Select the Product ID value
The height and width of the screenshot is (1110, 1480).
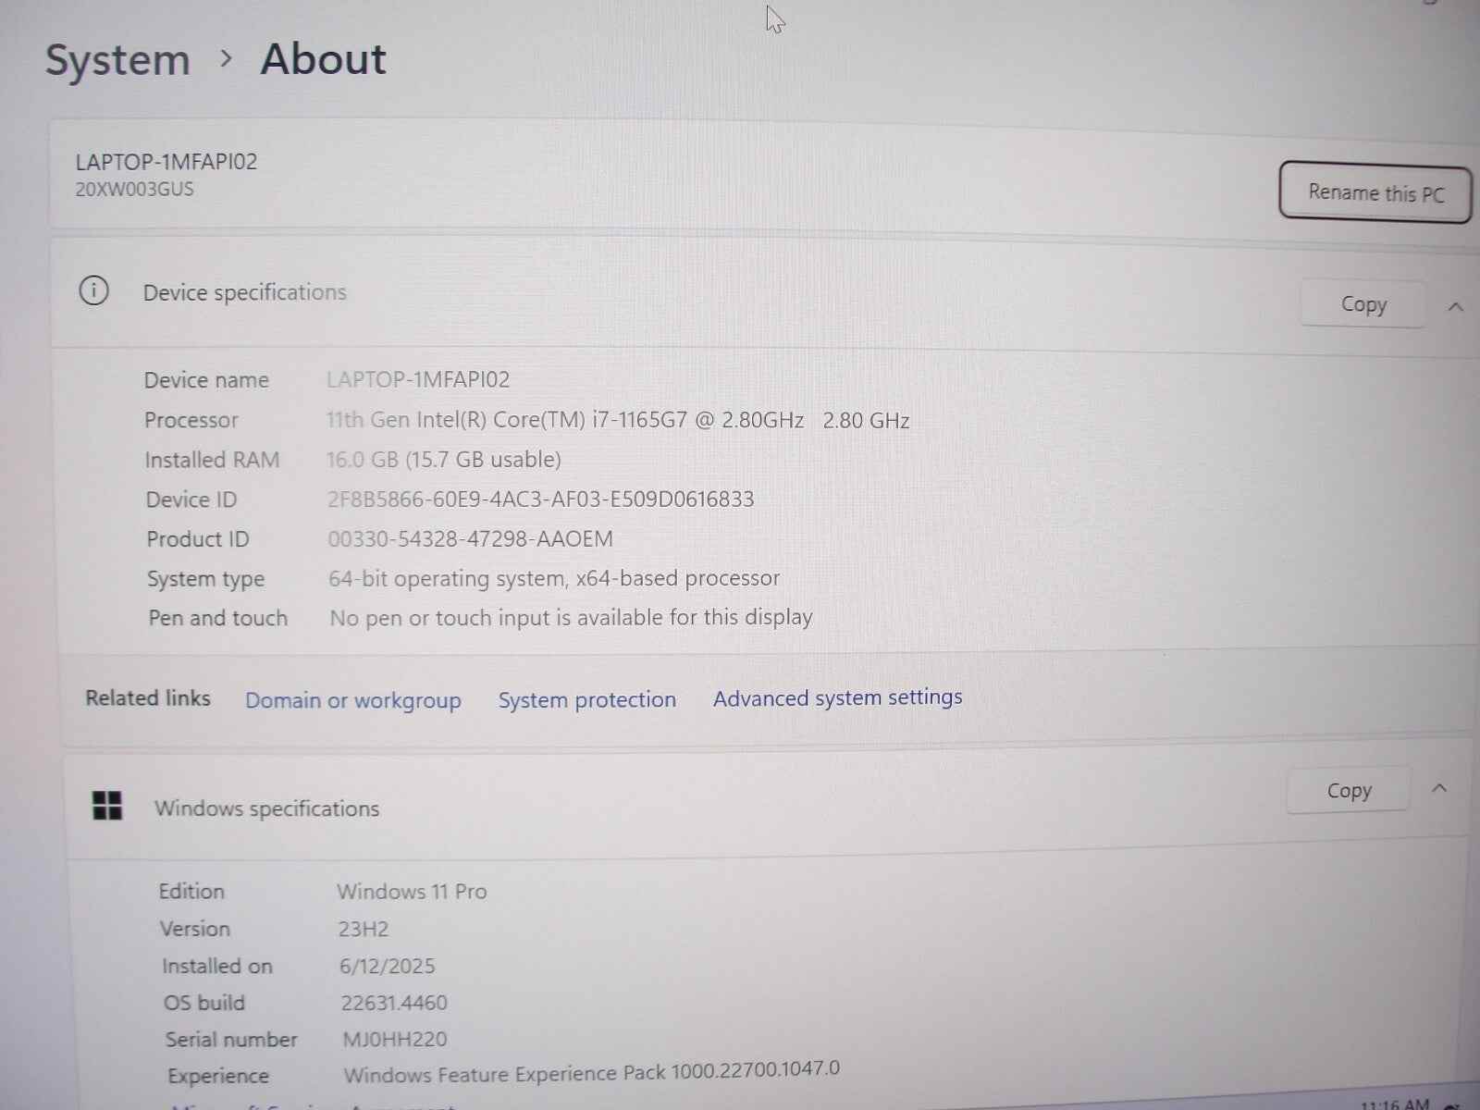(470, 538)
